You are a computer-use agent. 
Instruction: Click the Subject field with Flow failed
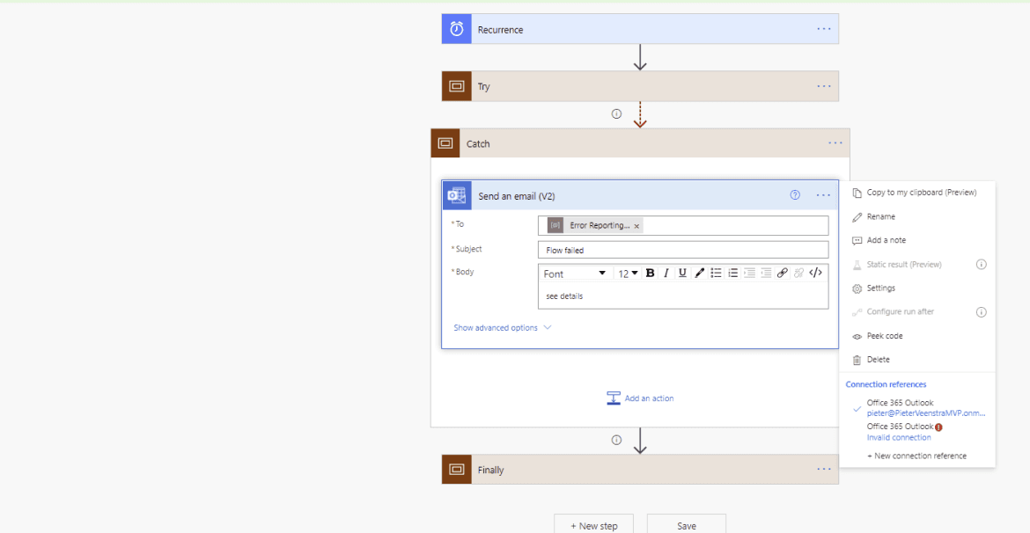pyautogui.click(x=683, y=250)
